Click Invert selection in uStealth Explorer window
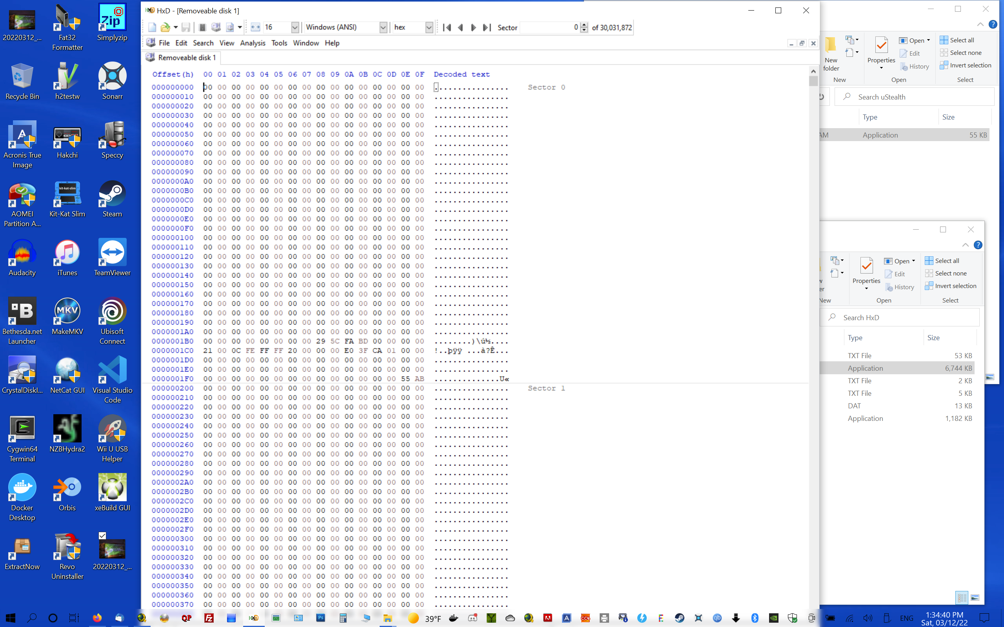This screenshot has width=1004, height=627. 966,65
